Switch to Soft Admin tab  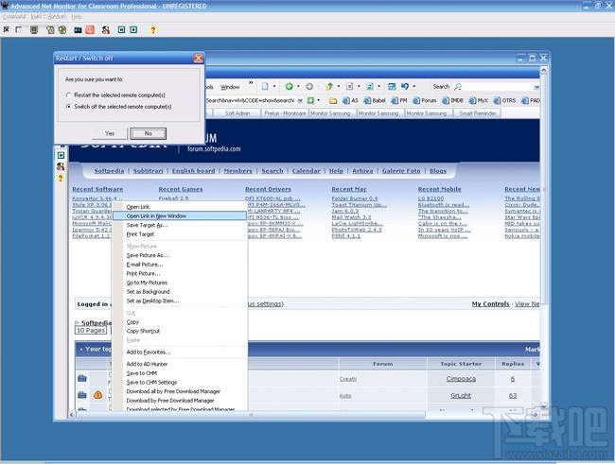[x=237, y=113]
